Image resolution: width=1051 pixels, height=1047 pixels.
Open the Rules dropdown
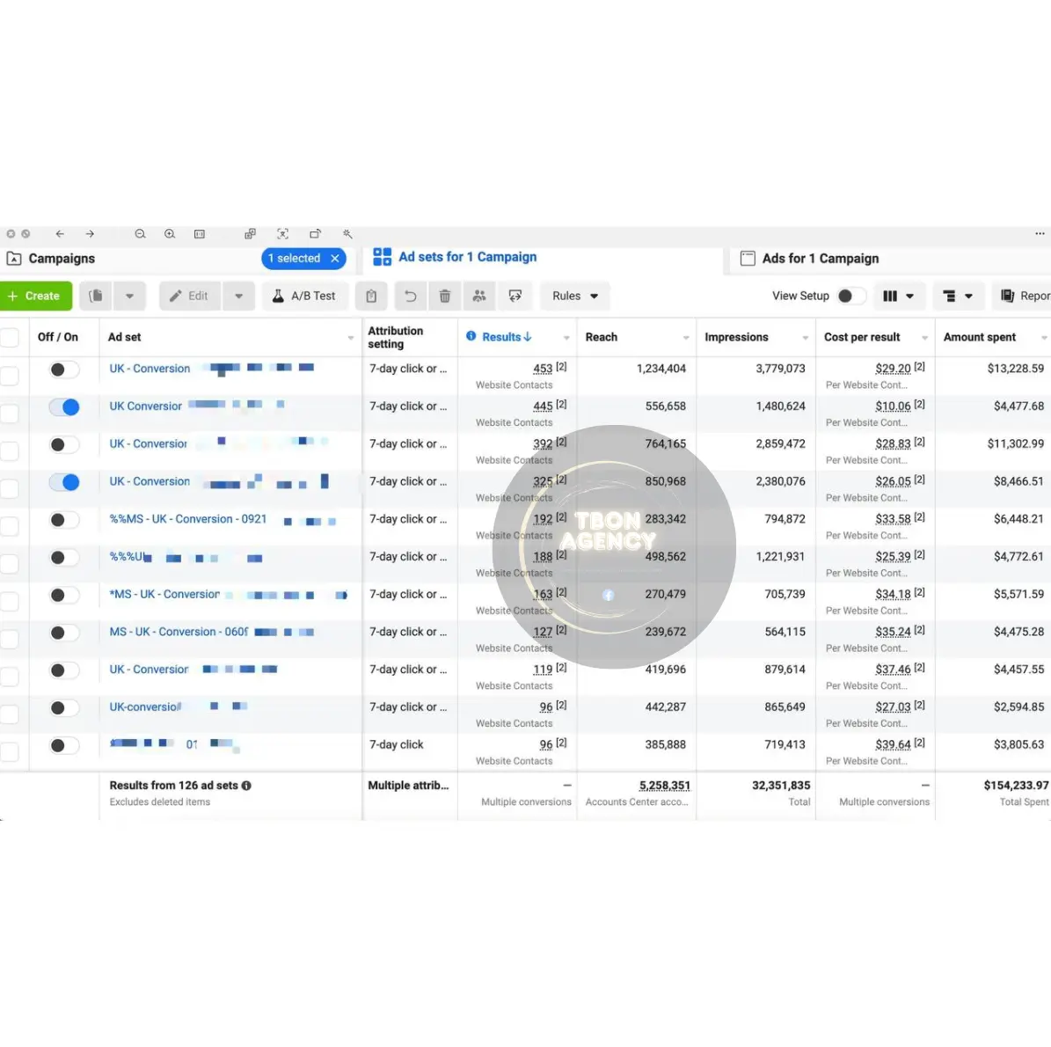click(575, 296)
